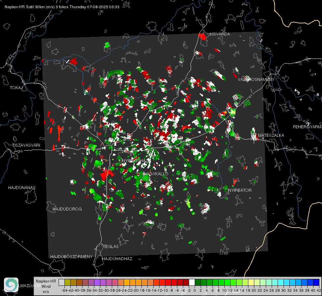
Task: Select the white zero-velocity legend swatch
Action: coord(192,282)
